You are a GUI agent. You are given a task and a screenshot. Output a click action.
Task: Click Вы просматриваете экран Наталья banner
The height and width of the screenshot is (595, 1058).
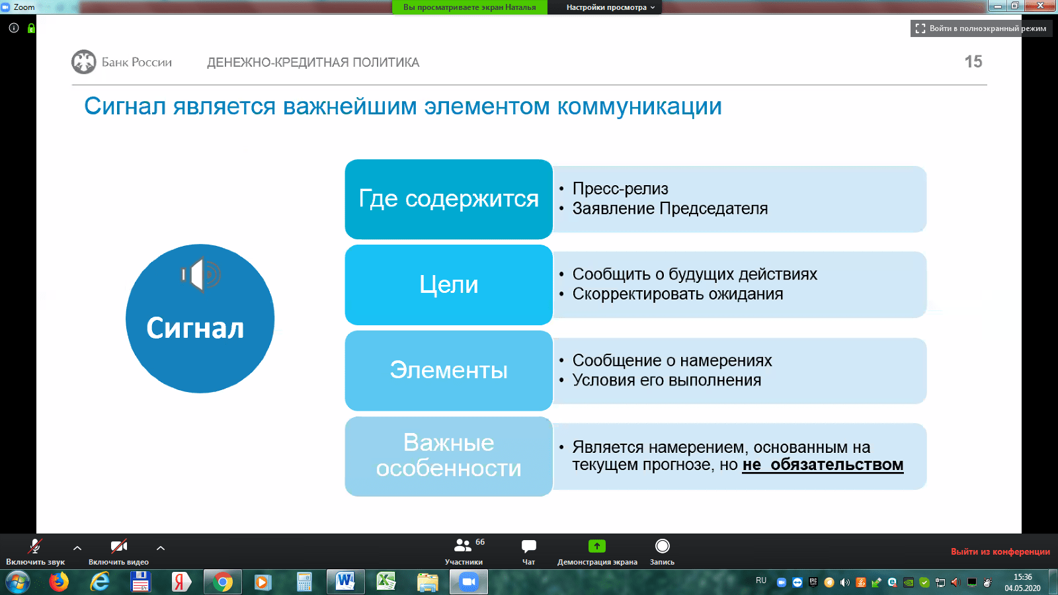click(469, 7)
